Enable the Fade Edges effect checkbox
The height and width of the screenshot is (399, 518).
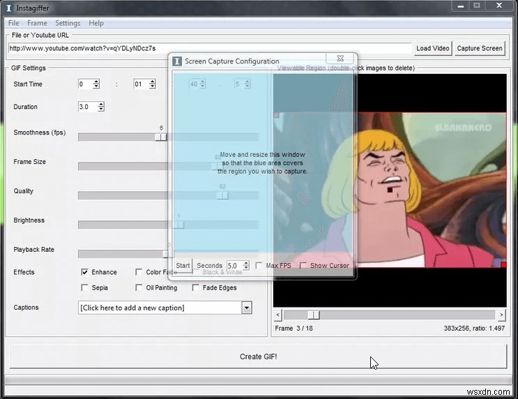coord(196,287)
